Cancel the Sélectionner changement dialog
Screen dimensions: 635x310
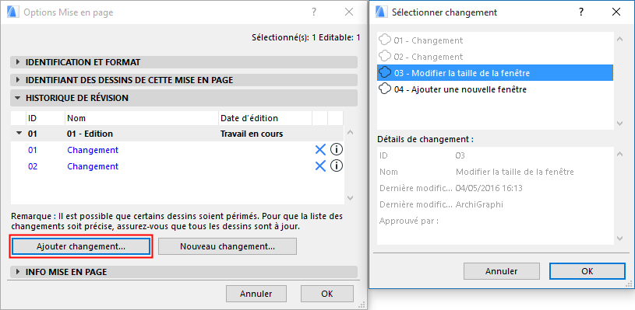click(501, 271)
